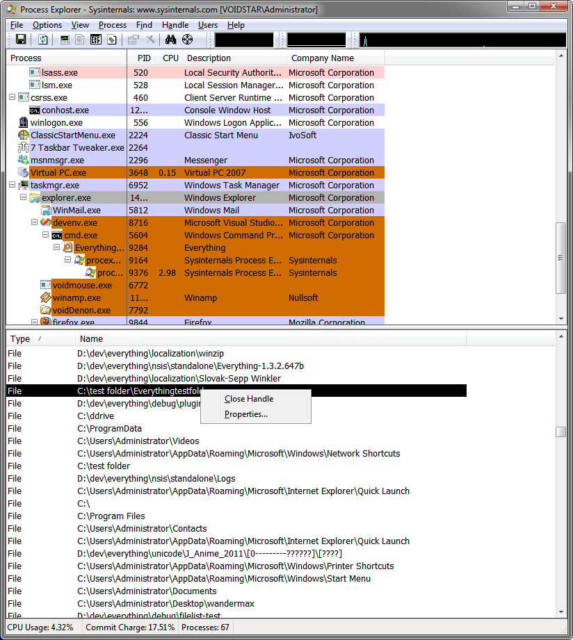Click the Everything search process icon
The height and width of the screenshot is (640, 573).
[67, 247]
